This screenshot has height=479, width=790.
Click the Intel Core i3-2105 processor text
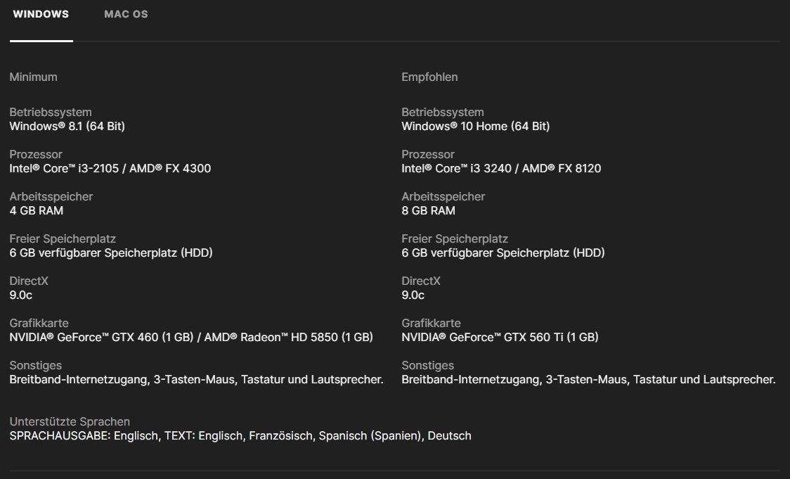coord(110,168)
